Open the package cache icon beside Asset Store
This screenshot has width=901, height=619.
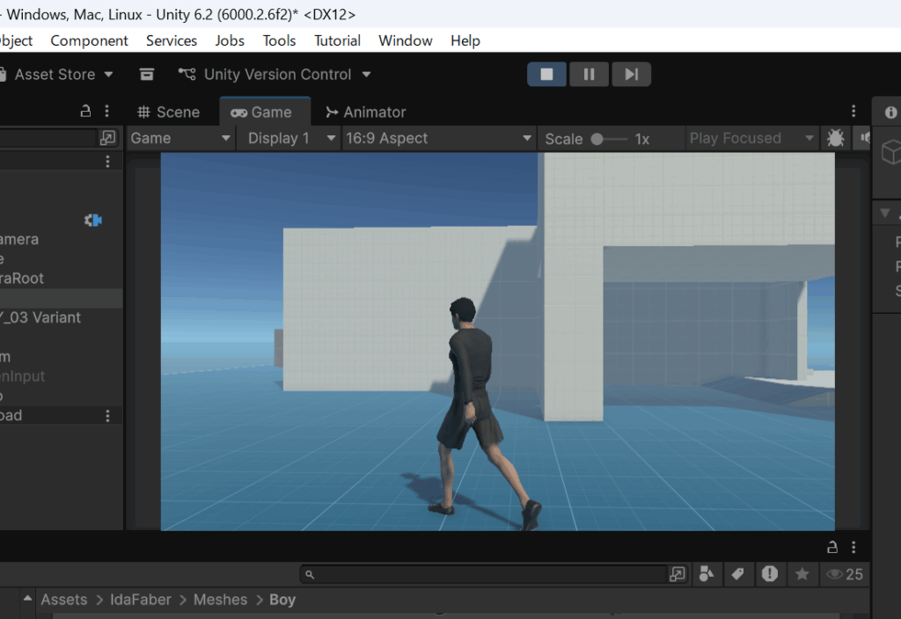147,75
